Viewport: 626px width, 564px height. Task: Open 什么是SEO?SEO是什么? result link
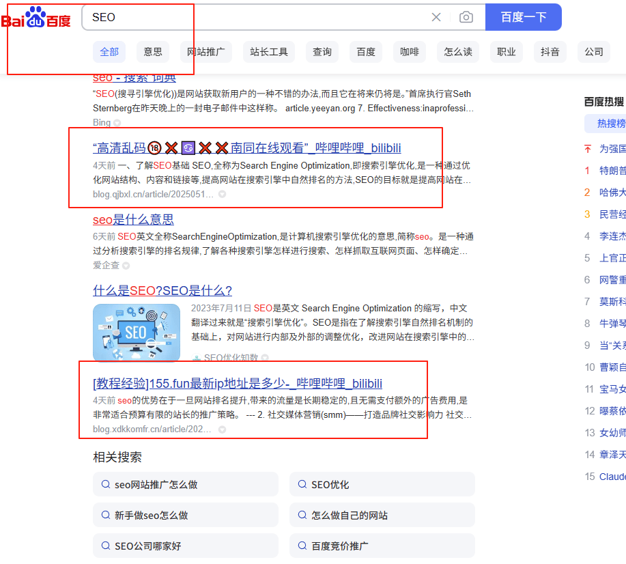coord(162,290)
